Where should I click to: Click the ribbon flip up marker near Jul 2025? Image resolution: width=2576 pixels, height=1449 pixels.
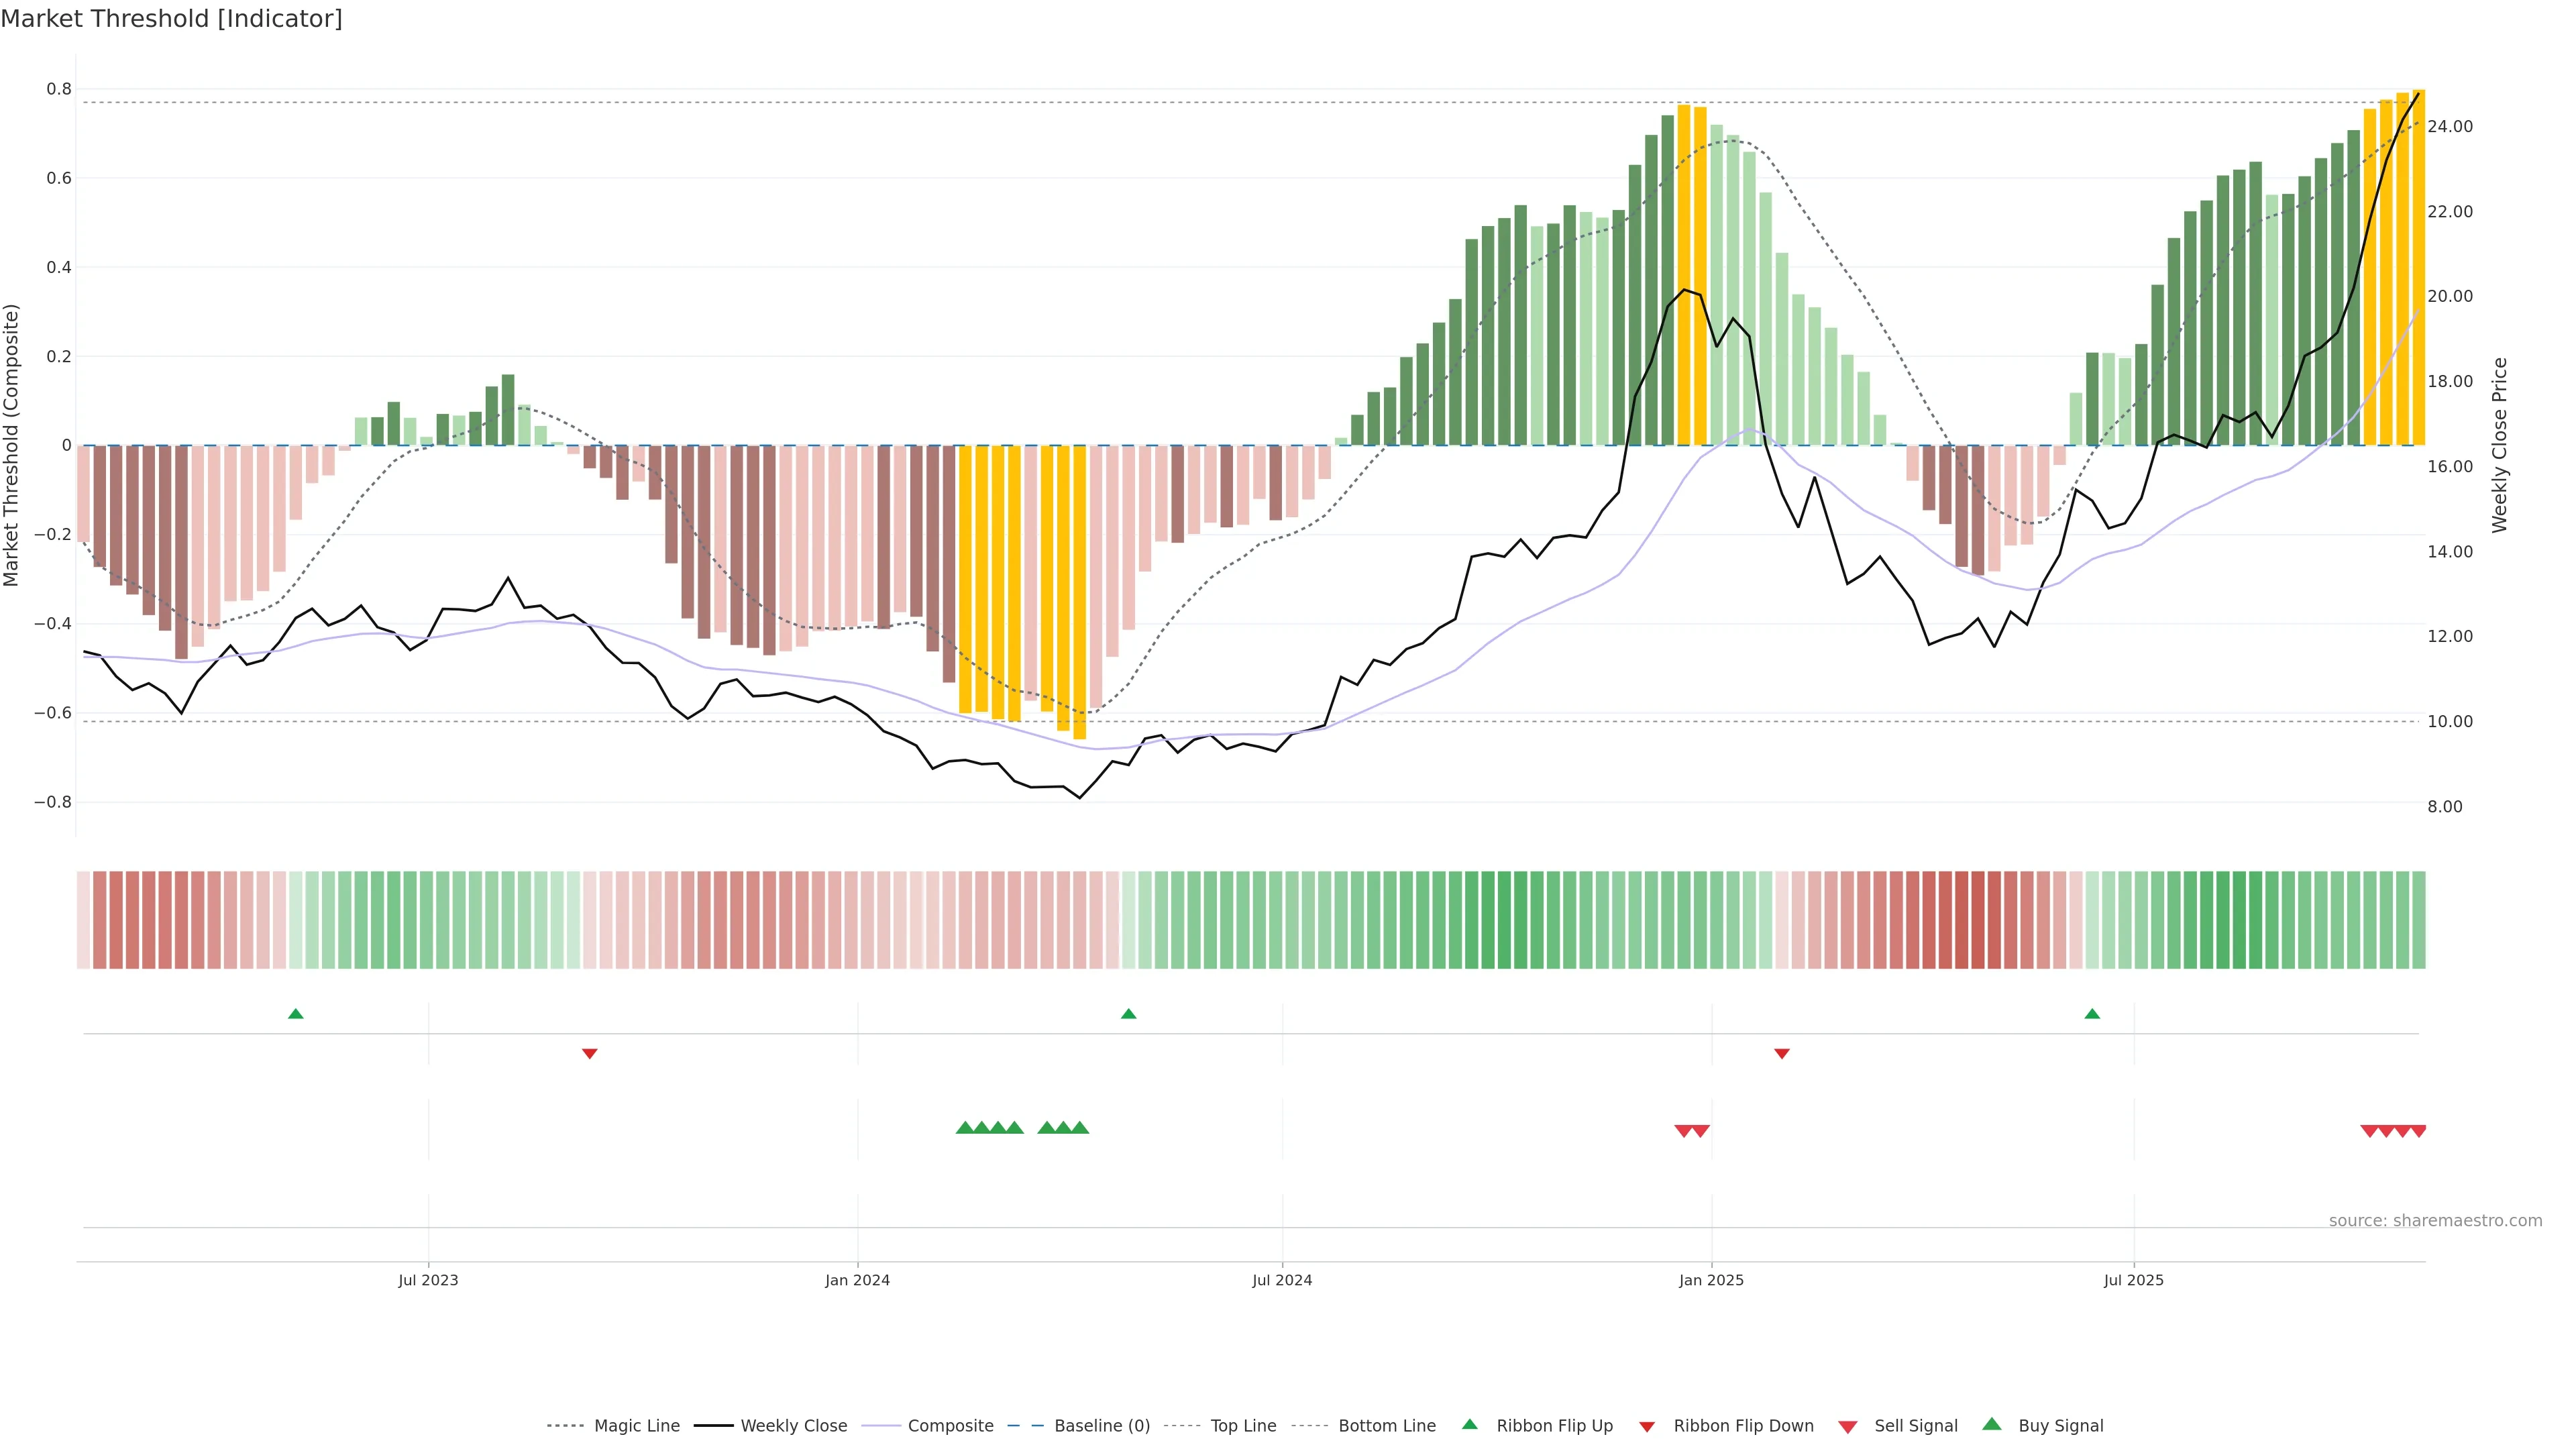click(2091, 1014)
